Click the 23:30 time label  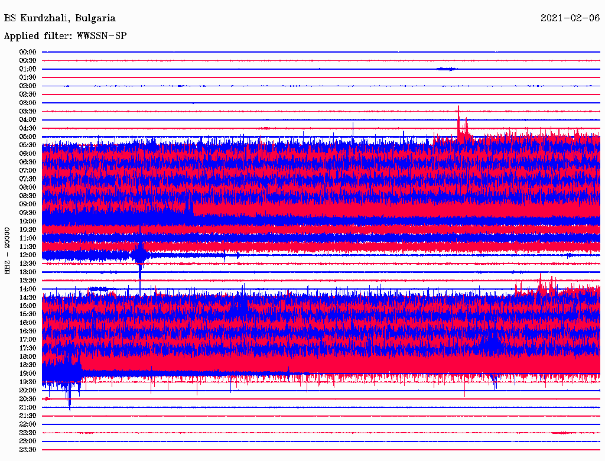point(28,450)
